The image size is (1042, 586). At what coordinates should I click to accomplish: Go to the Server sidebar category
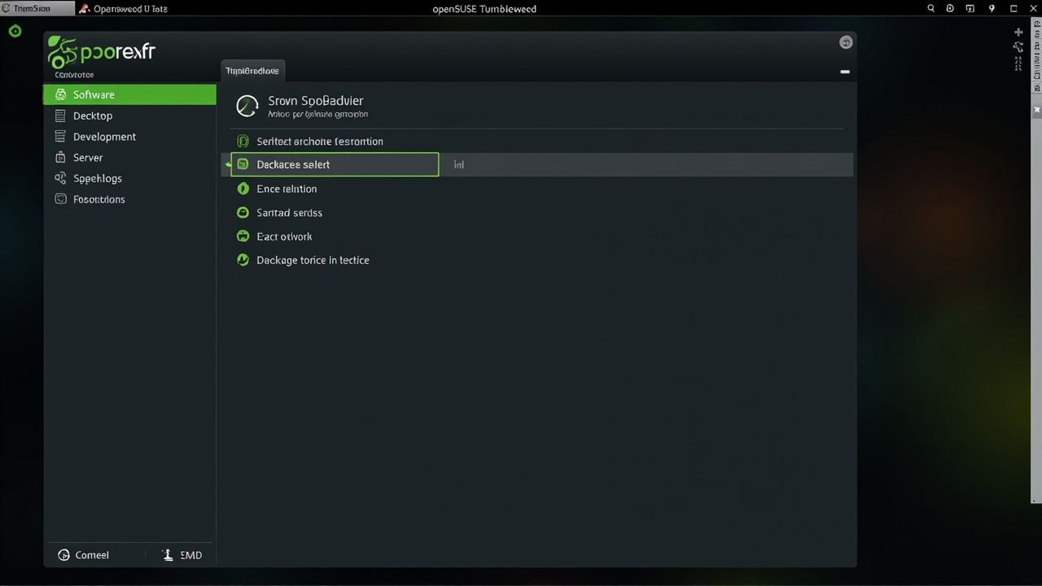[x=129, y=158]
